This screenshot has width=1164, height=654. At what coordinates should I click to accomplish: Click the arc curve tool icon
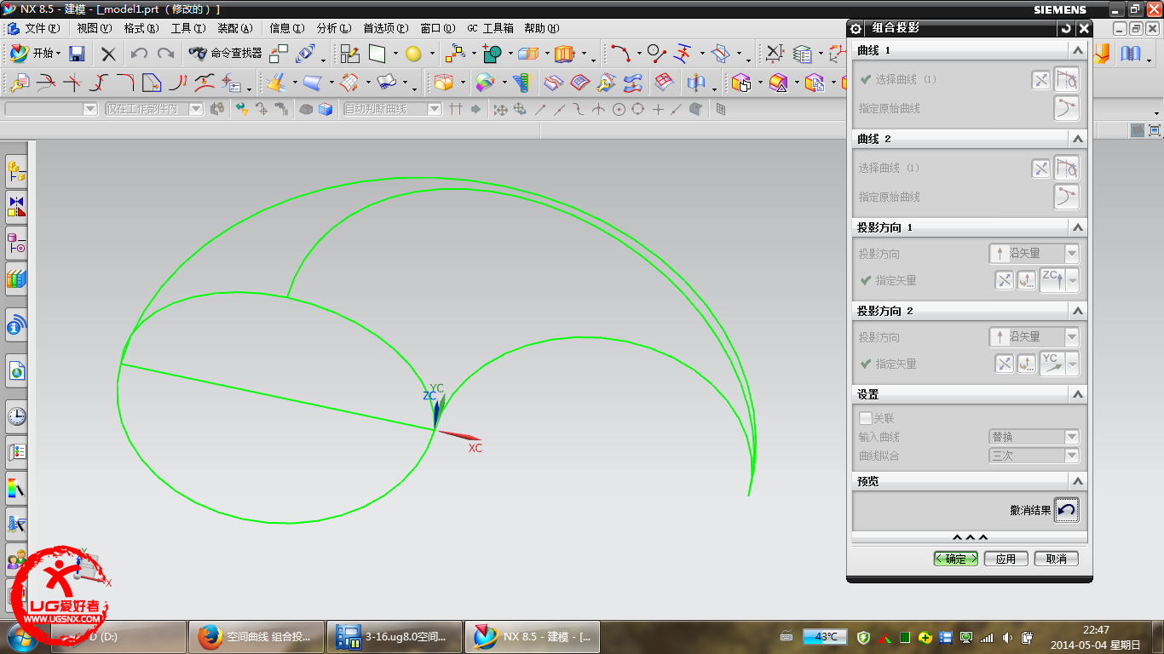click(620, 54)
